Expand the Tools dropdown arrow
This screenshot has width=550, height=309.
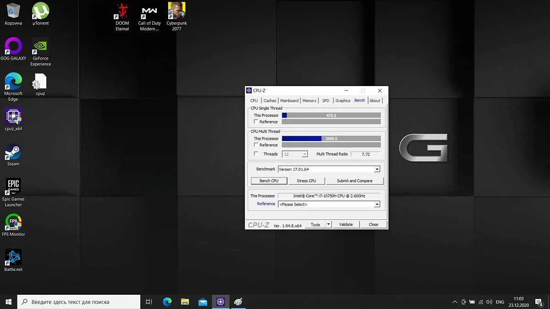[328, 225]
